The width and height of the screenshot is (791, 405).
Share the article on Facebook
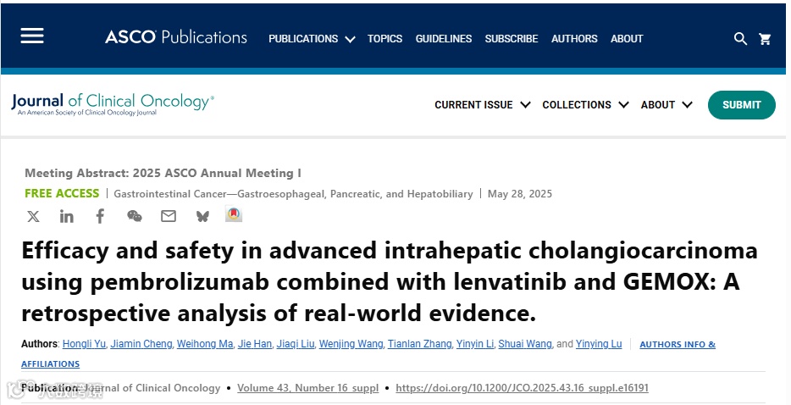(x=101, y=217)
